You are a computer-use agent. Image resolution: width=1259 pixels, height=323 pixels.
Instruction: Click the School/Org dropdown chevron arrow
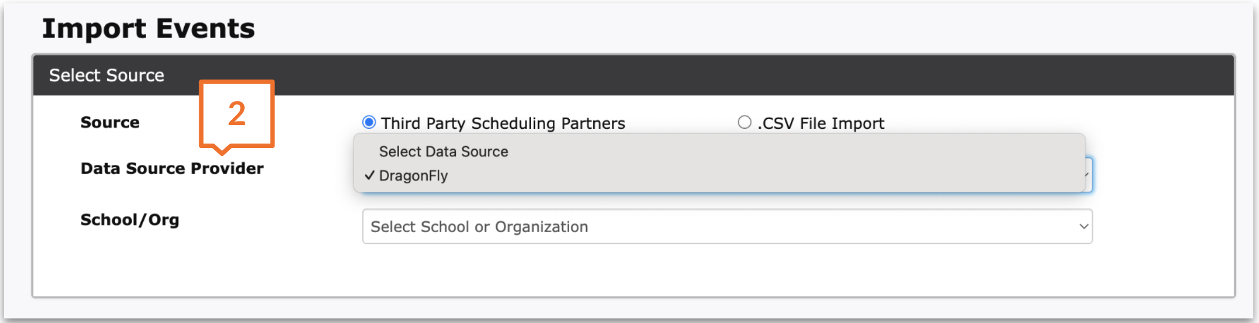[1083, 227]
